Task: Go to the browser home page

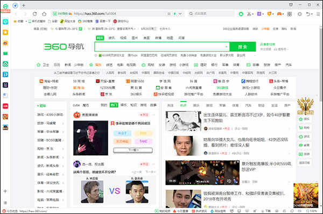Action: [44, 14]
